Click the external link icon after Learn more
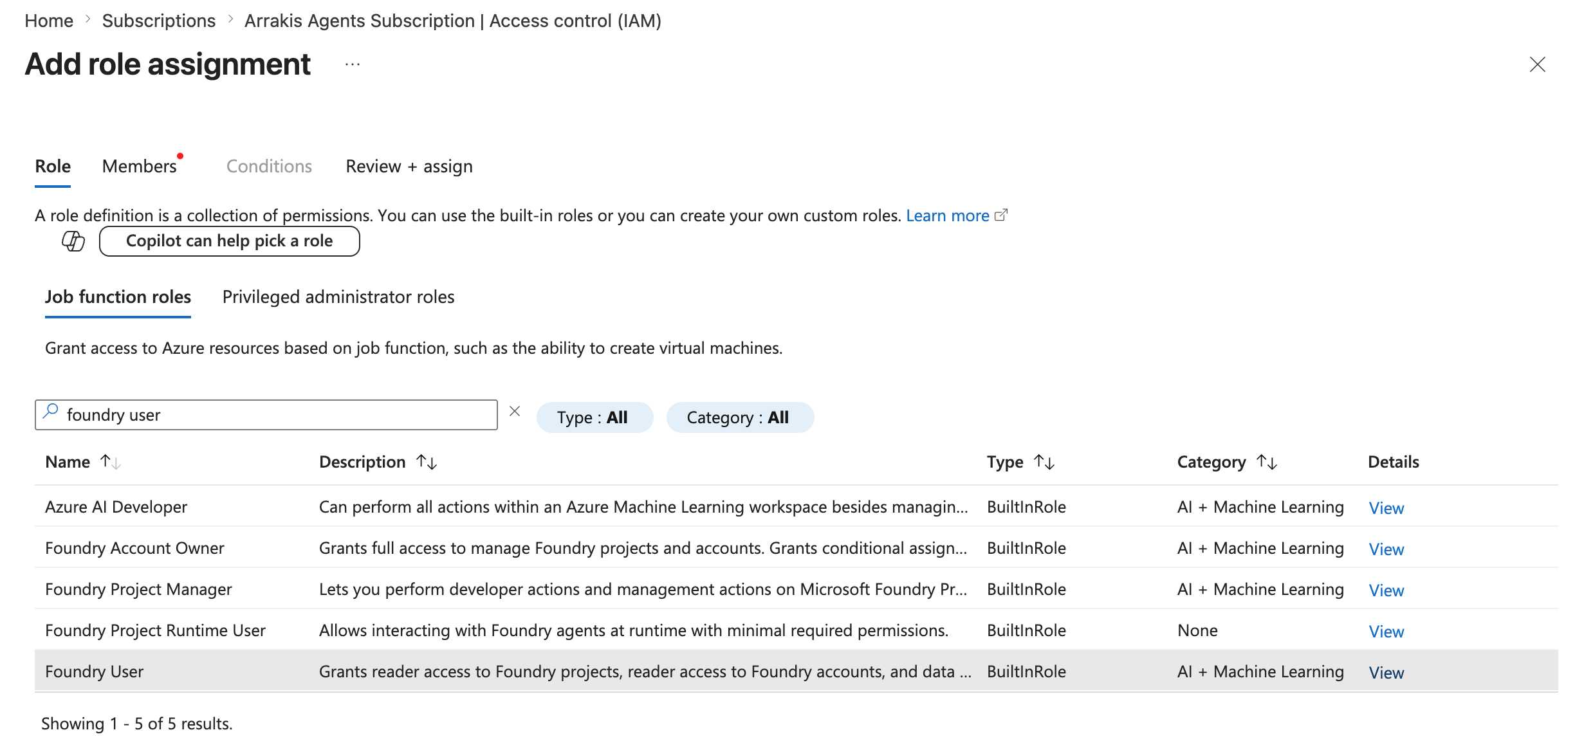The height and width of the screenshot is (750, 1575). pyautogui.click(x=1001, y=215)
